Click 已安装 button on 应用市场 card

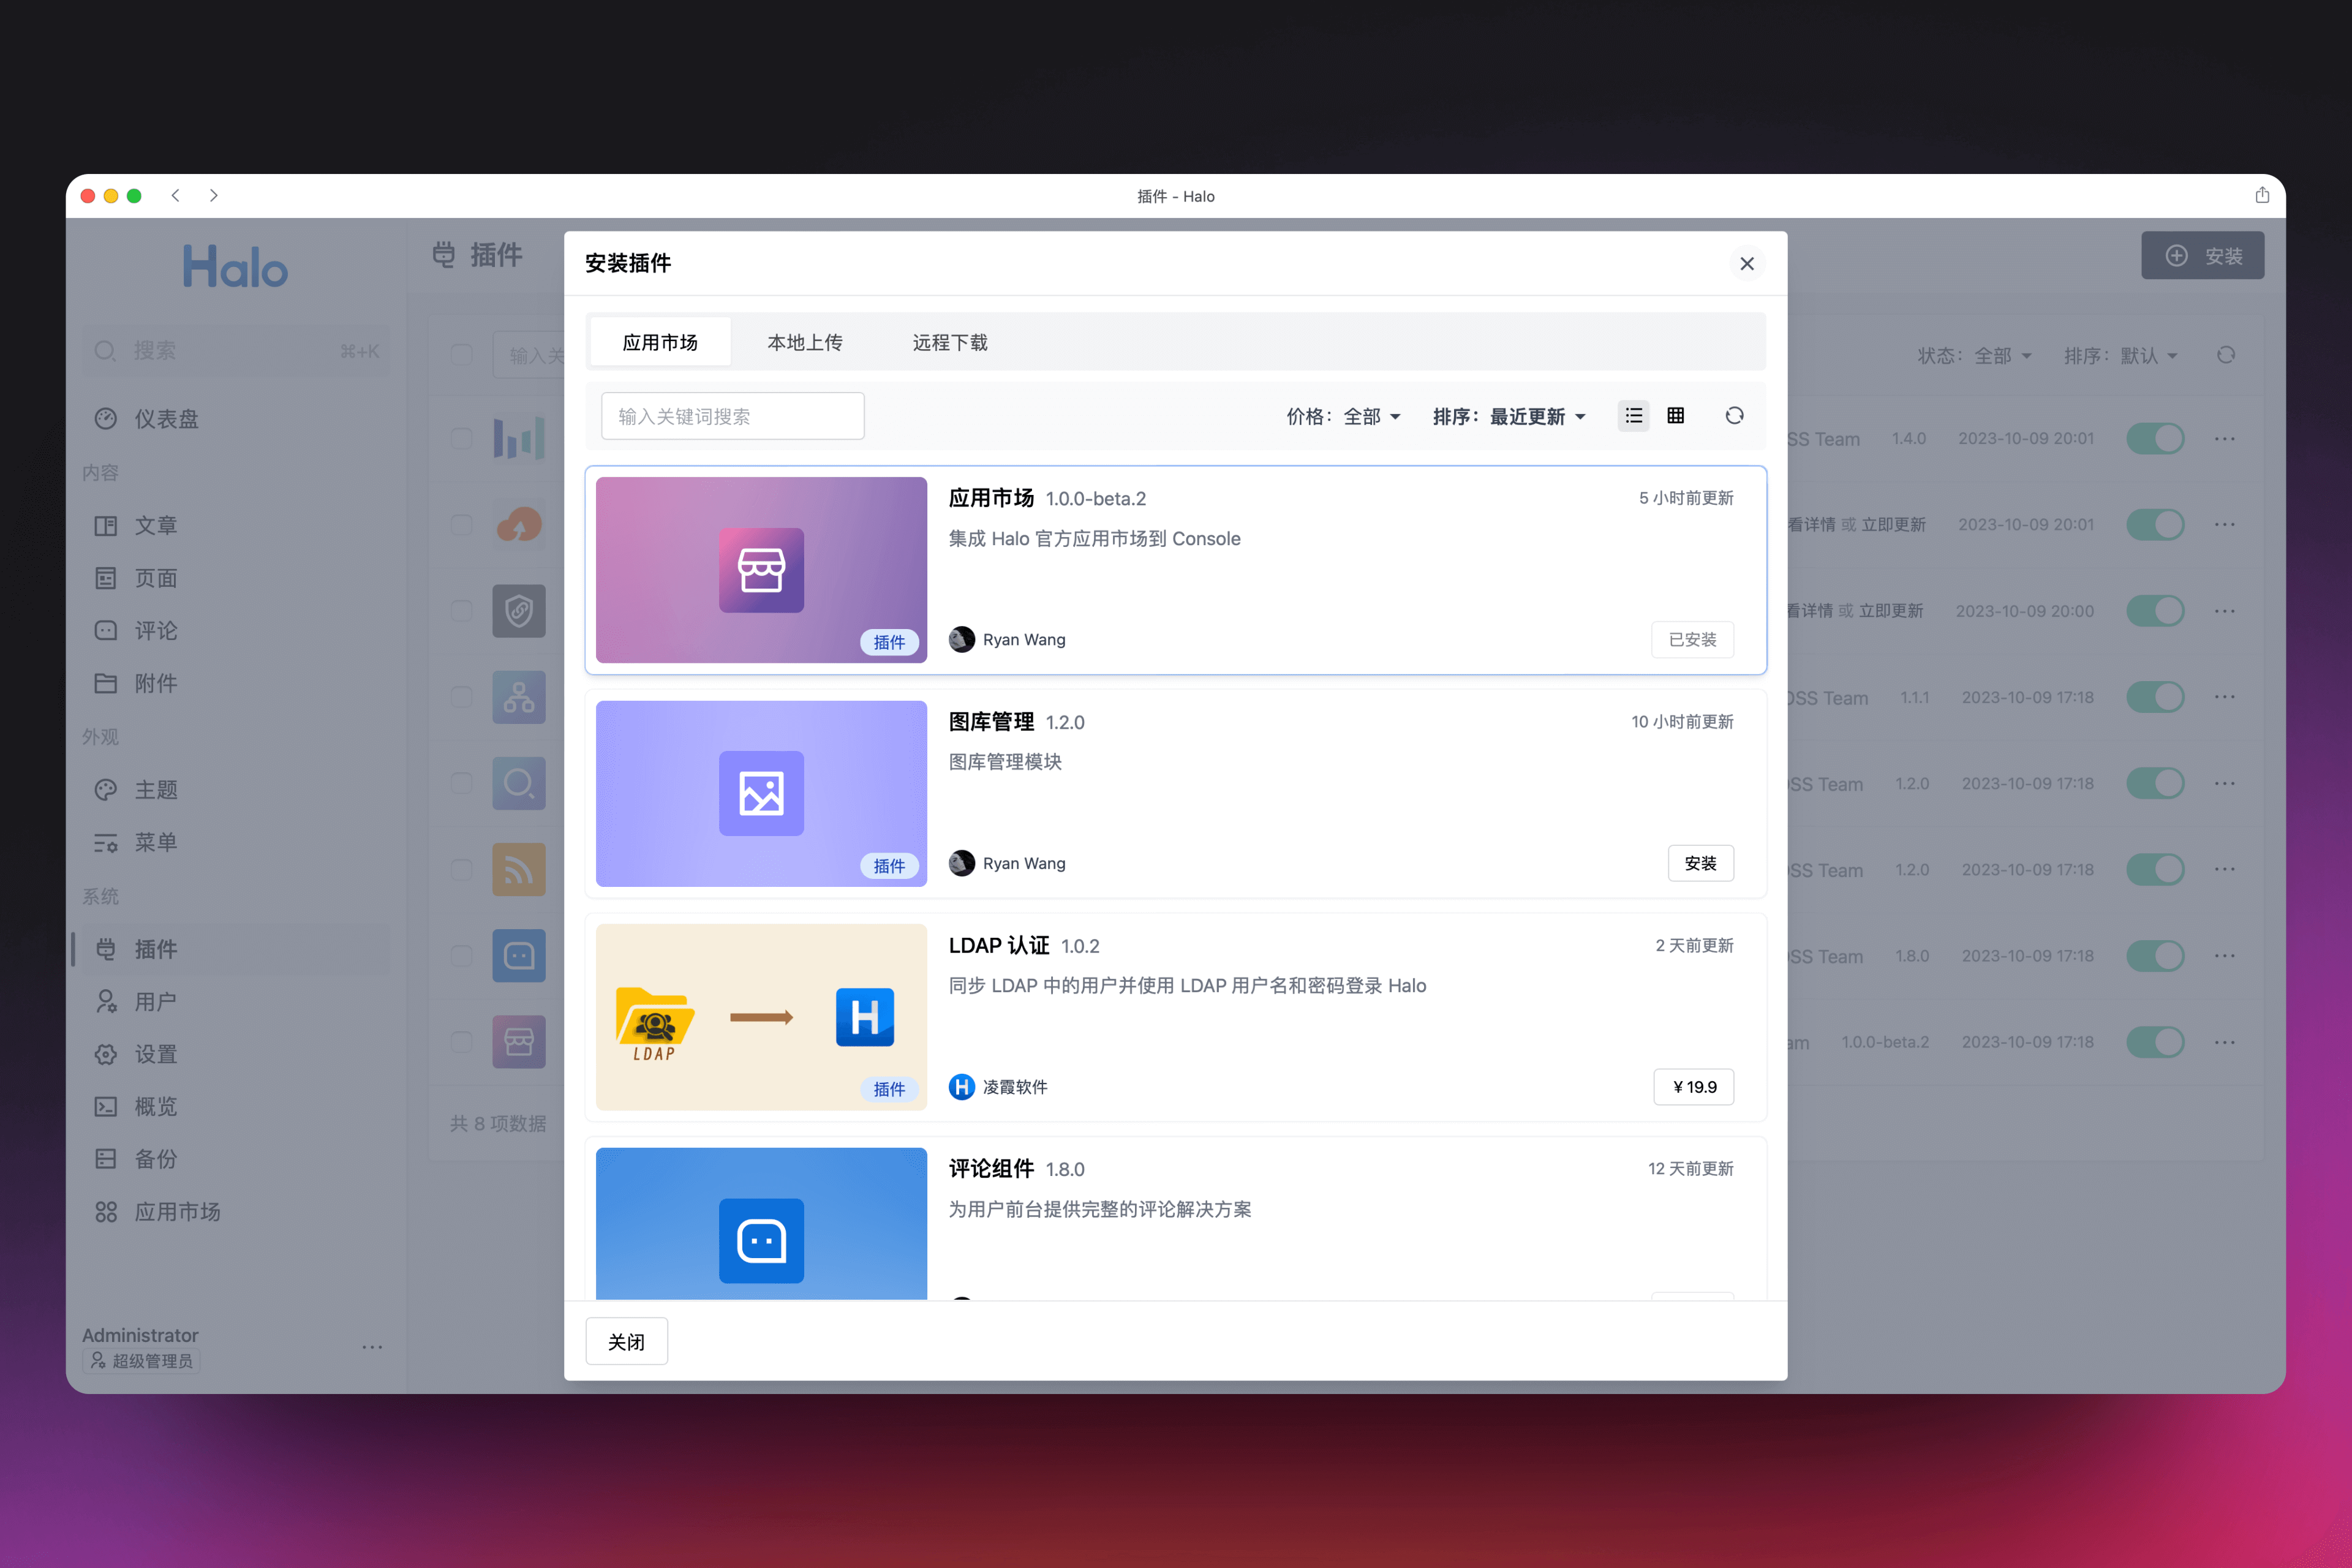pyautogui.click(x=1692, y=640)
